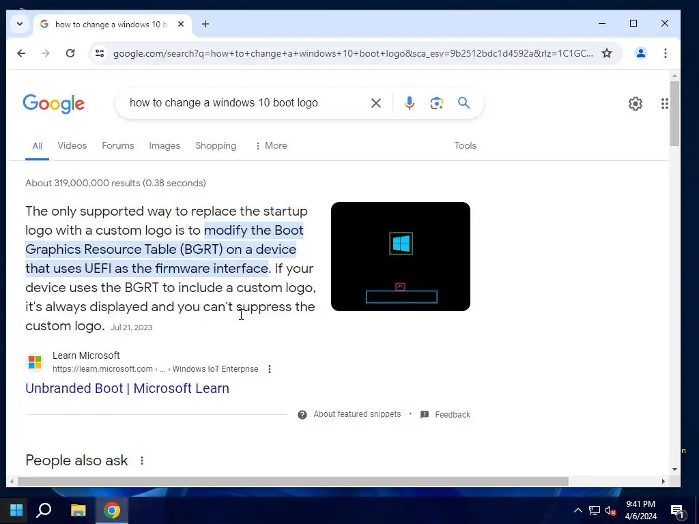Click the Google logo
699x524 pixels.
coord(53,104)
